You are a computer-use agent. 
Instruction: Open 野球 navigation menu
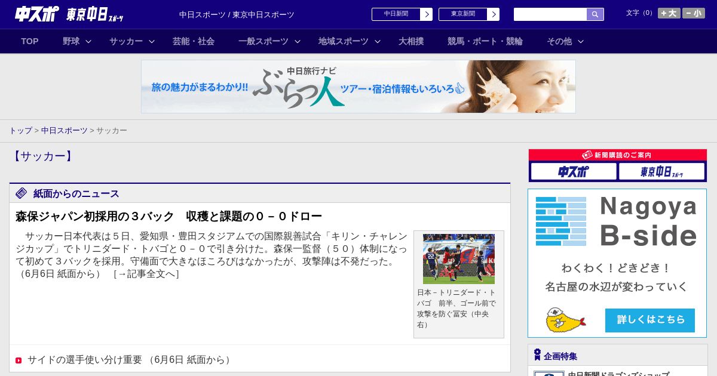[71, 41]
